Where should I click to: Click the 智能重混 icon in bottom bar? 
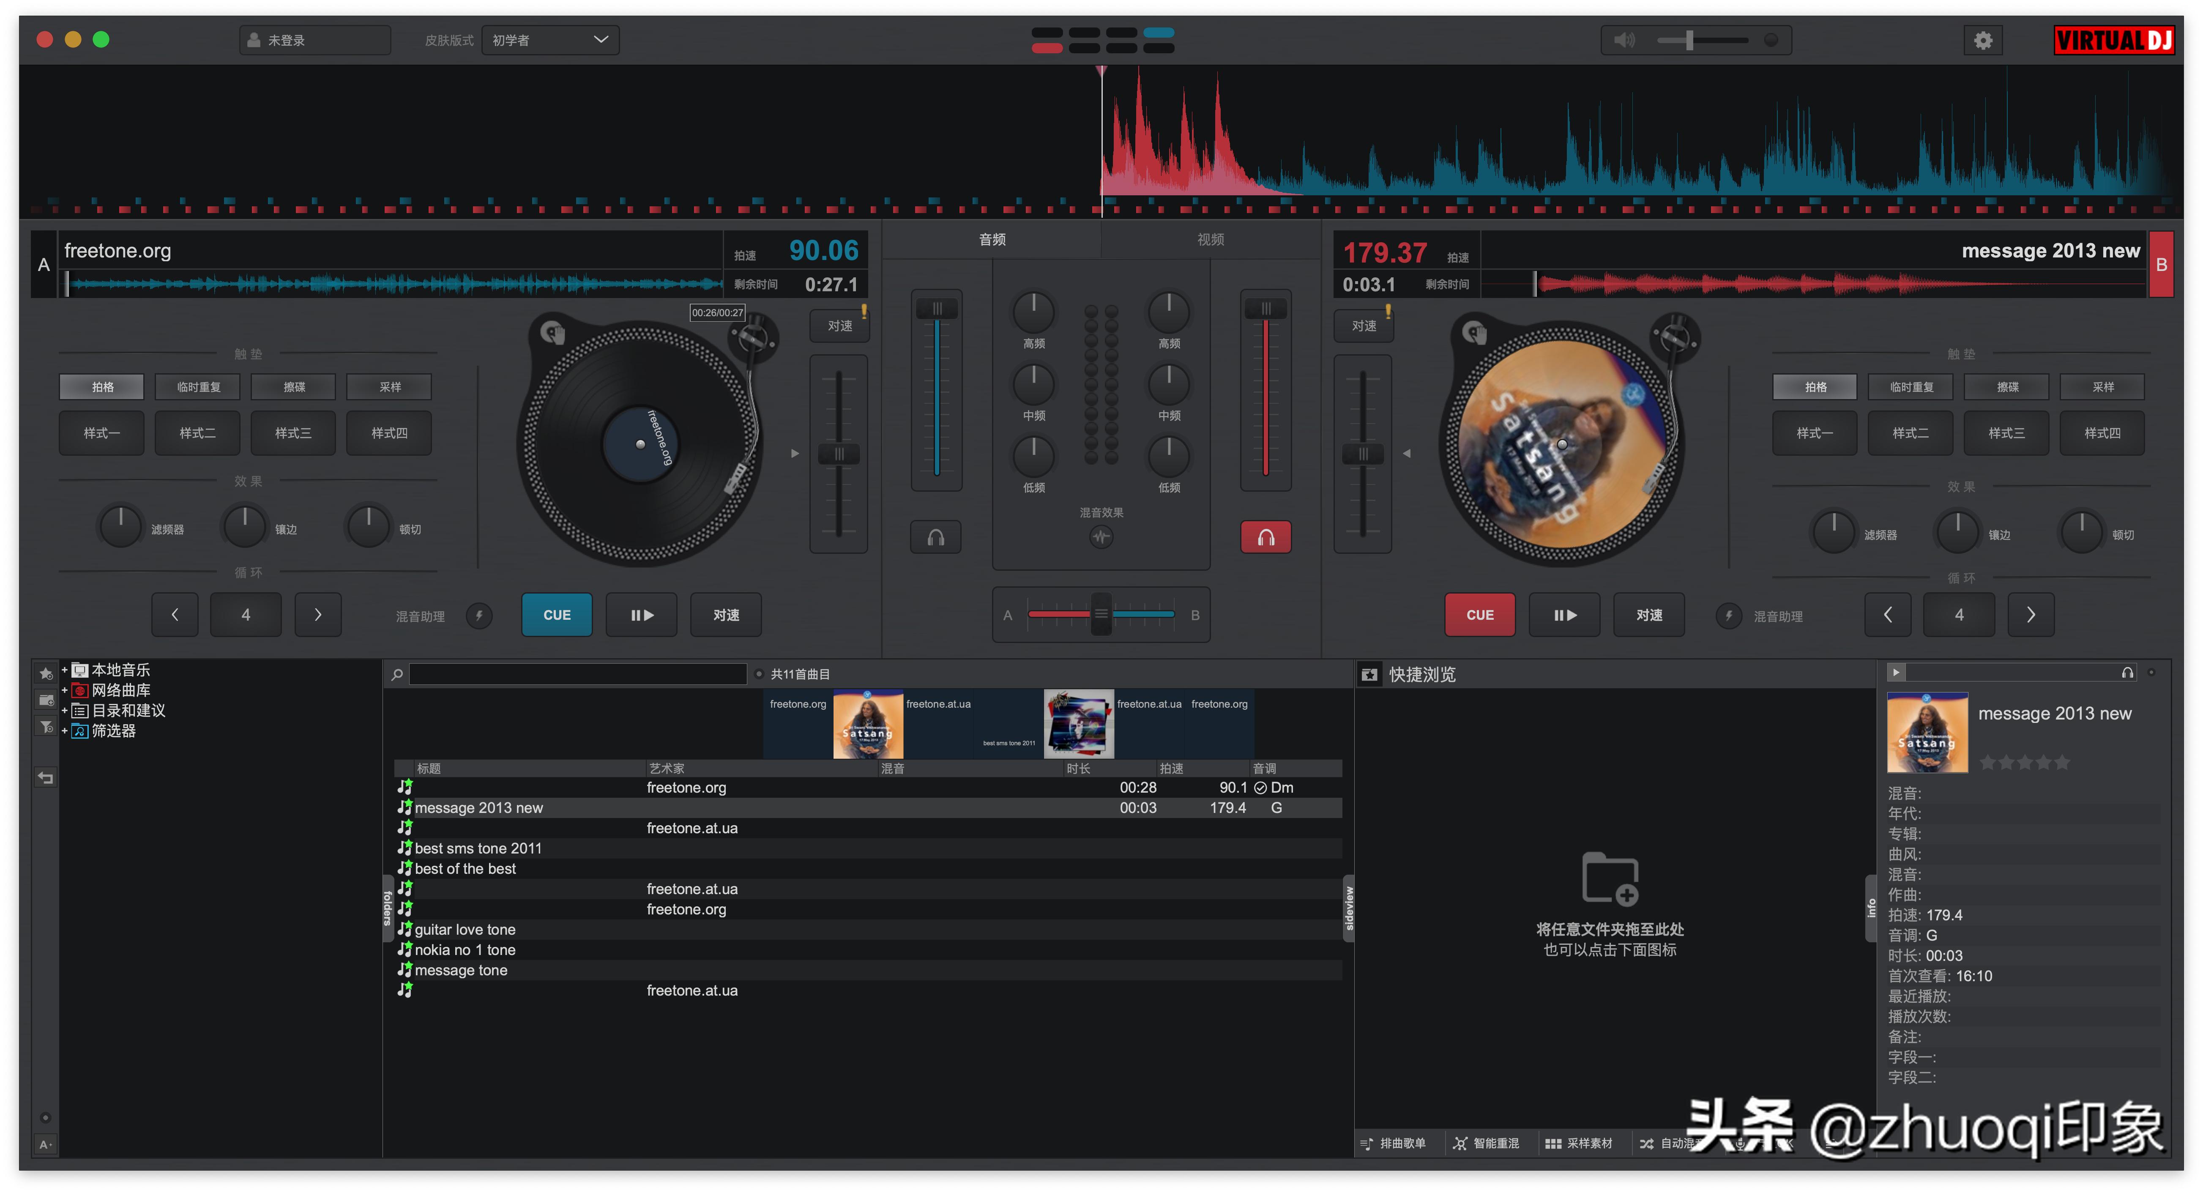click(x=1460, y=1144)
